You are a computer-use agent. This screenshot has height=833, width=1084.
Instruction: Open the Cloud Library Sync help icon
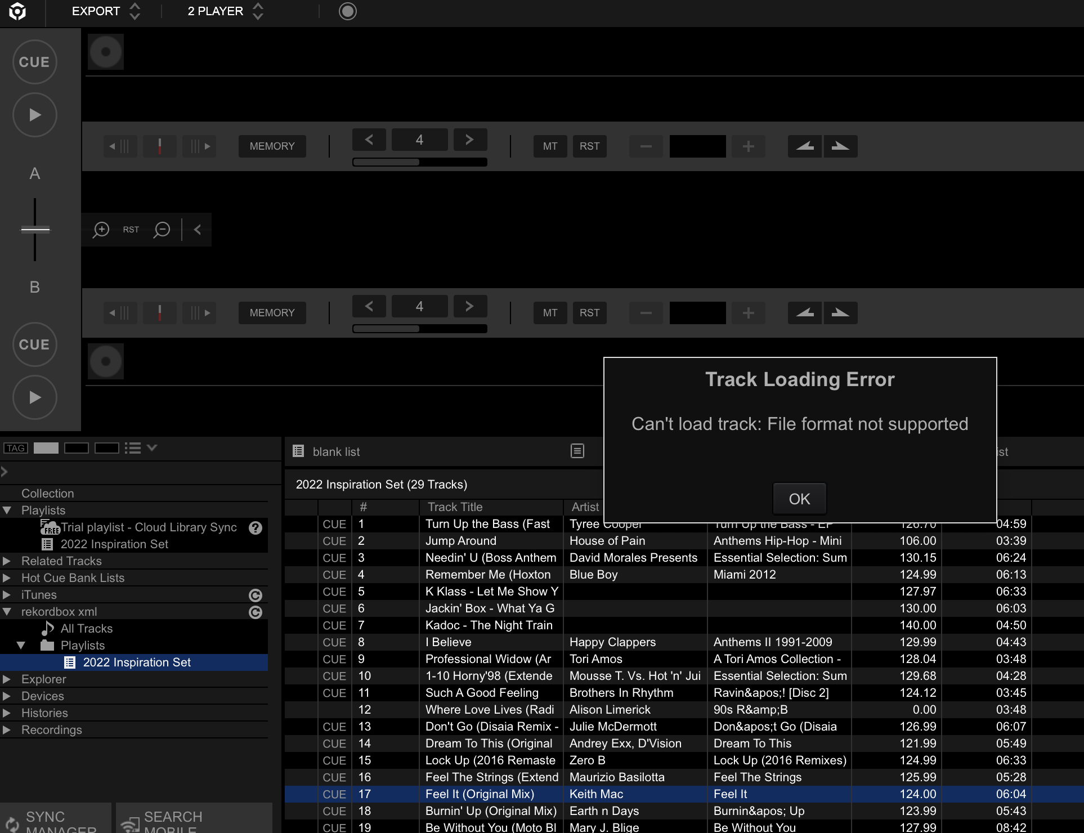point(256,528)
